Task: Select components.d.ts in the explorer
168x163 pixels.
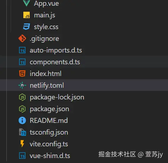Action: coord(55,62)
